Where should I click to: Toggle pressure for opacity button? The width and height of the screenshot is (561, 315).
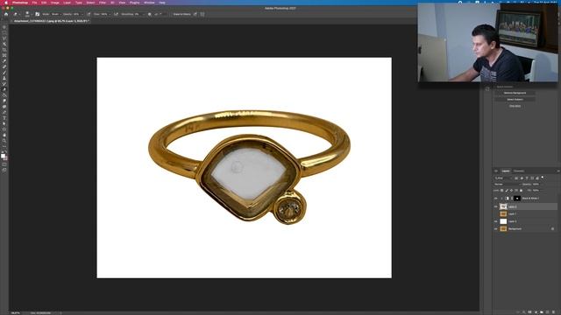[89, 14]
